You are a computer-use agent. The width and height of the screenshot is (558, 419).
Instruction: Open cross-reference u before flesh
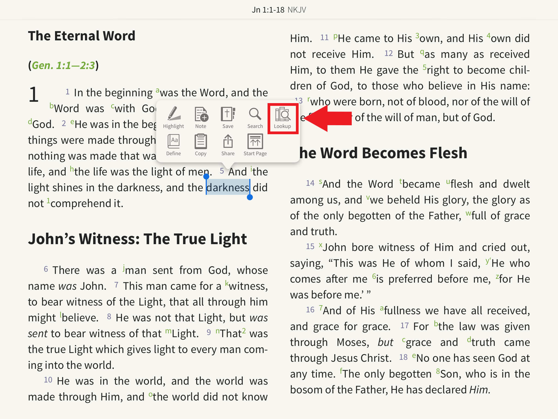pos(448,182)
